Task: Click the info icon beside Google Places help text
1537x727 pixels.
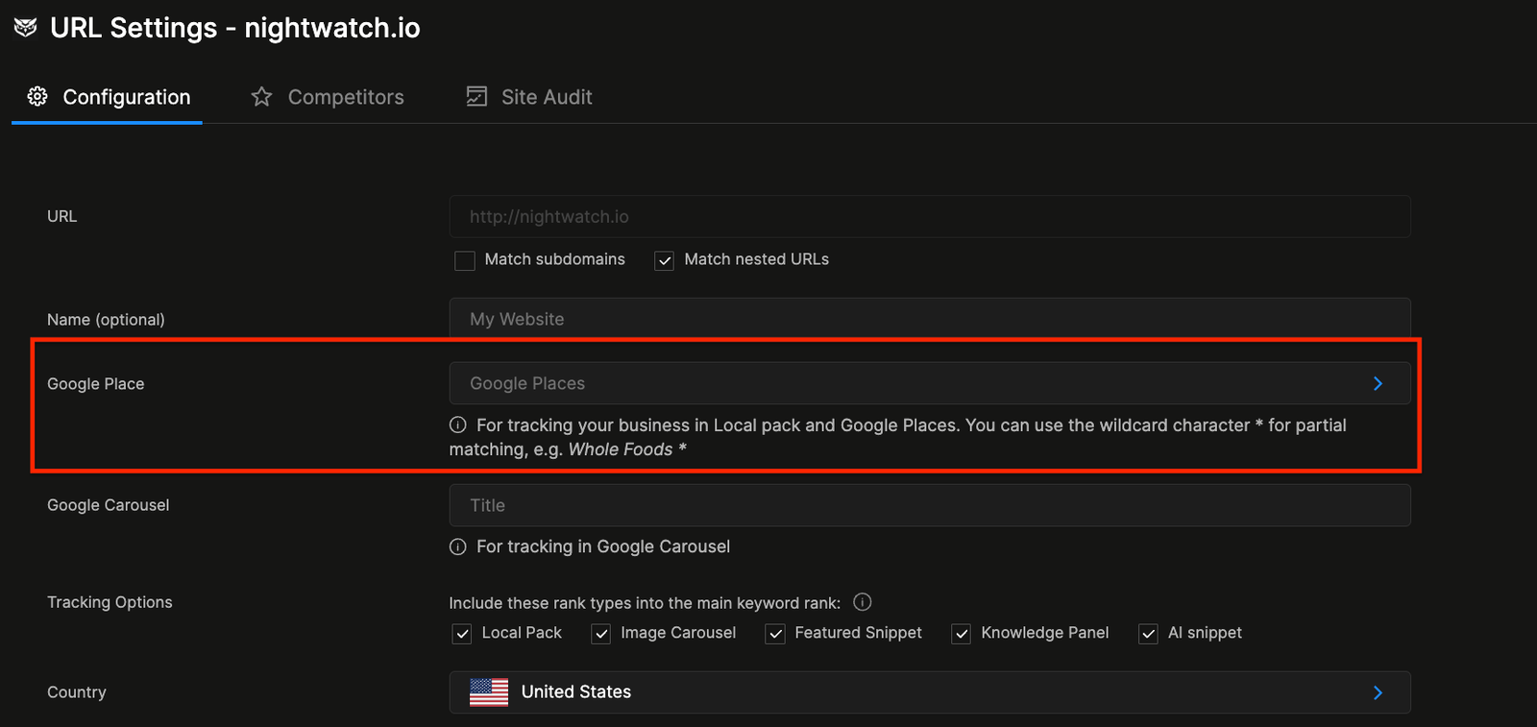Action: [x=458, y=424]
